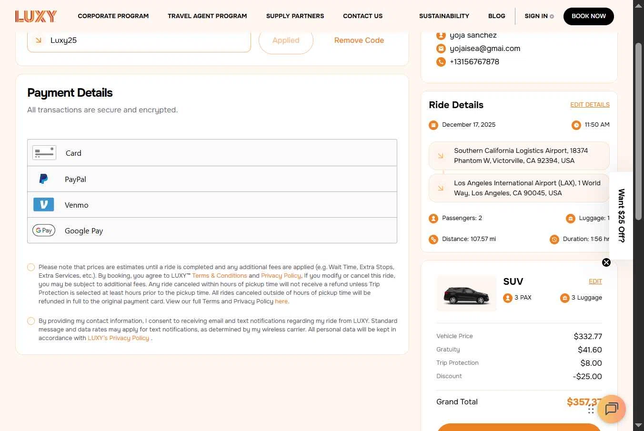Screen dimensions: 644x431
Task: Click the promo code field with Luxy25
Action: [x=139, y=40]
